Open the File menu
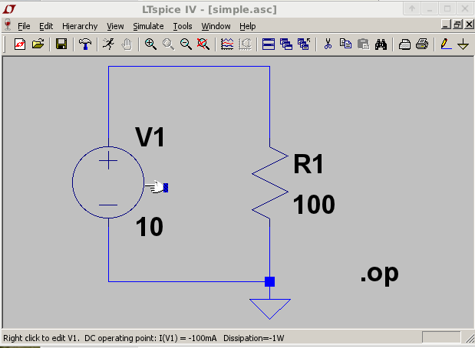Image resolution: width=475 pixels, height=348 pixels. point(24,26)
